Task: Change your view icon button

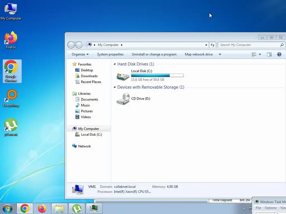Action: (254, 54)
